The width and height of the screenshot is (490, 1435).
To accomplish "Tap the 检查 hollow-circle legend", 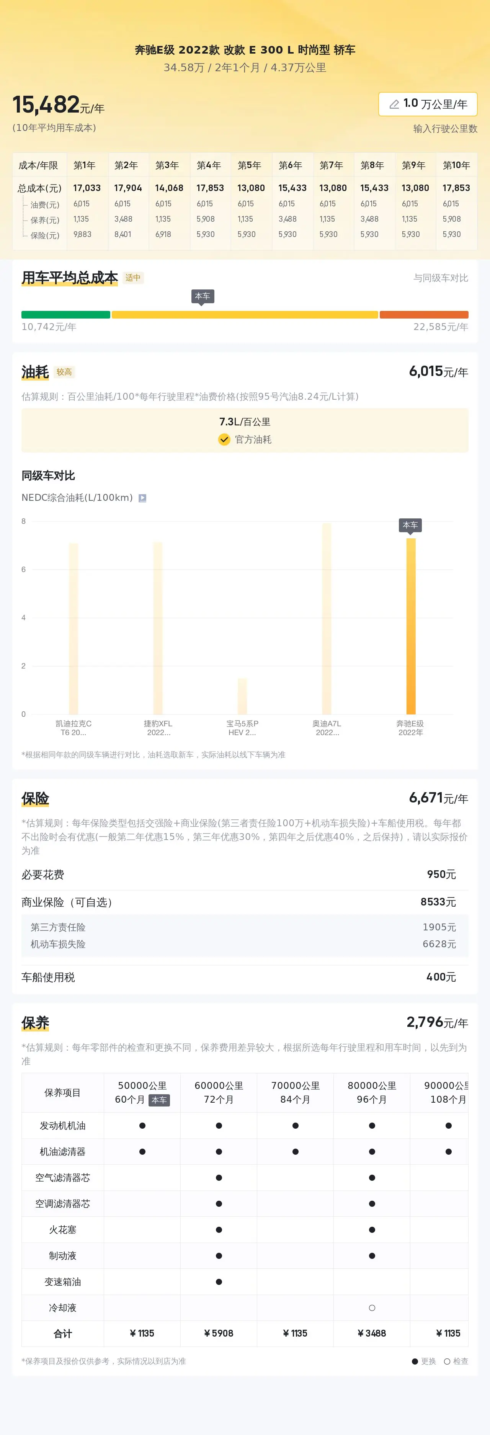I will pos(456,1361).
